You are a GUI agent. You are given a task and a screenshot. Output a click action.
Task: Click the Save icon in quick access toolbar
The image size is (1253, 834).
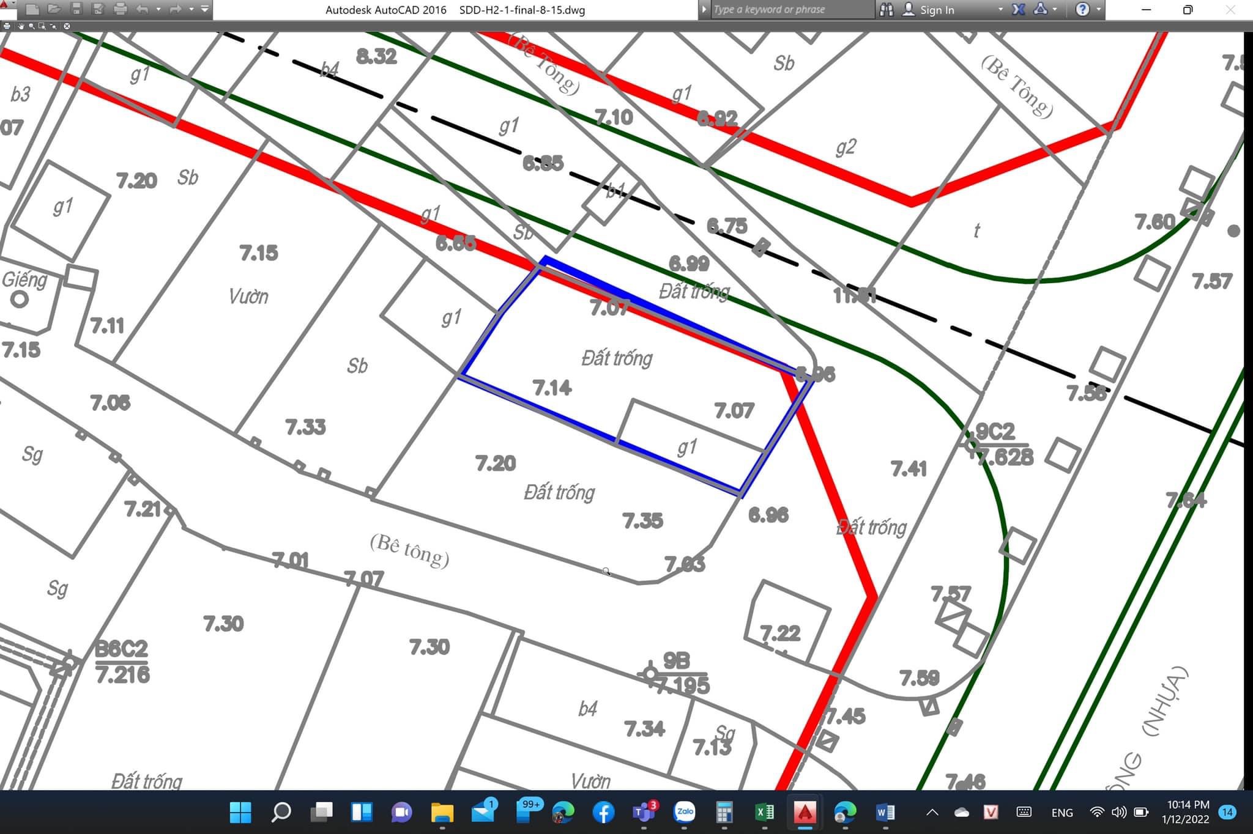coord(76,9)
